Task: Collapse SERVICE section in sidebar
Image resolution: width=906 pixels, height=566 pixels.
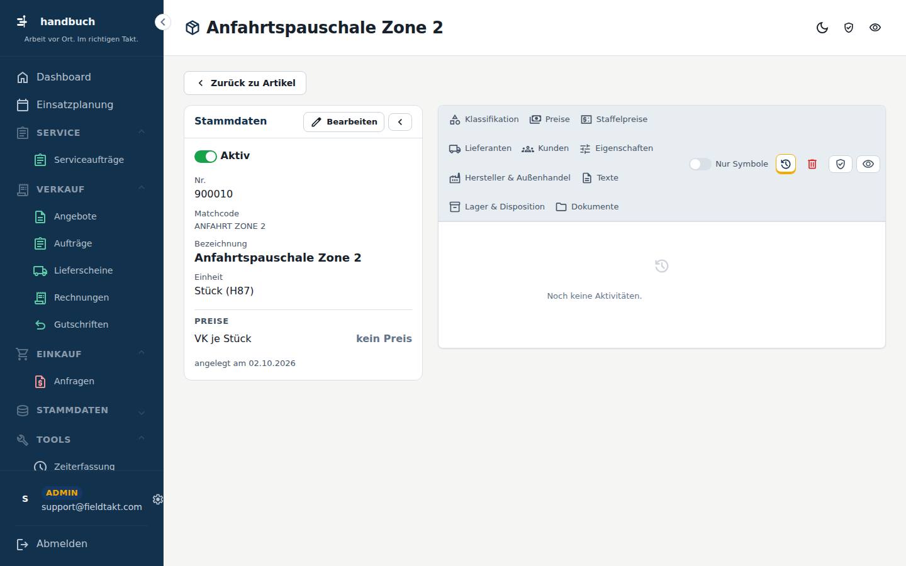Action: [142, 132]
